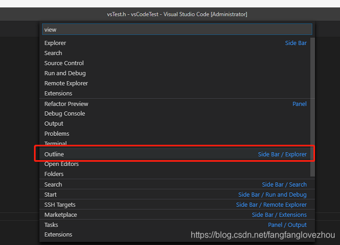Viewport: 340px width, 245px height.
Task: Click the Side Bar / Remote Explorer label
Action: coord(271,205)
